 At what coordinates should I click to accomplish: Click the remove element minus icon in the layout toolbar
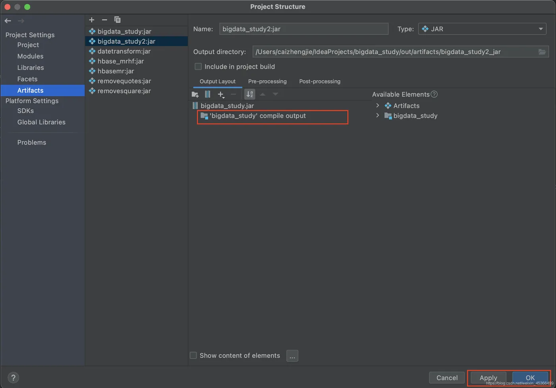click(x=234, y=94)
